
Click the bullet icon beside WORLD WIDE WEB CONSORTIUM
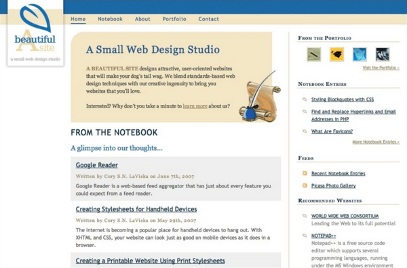305,216
